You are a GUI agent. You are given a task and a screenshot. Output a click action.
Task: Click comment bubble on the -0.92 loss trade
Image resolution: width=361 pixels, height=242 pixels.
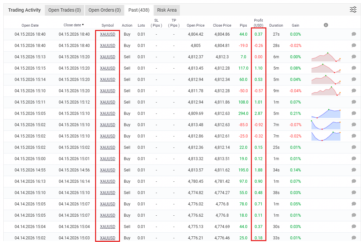354,124
